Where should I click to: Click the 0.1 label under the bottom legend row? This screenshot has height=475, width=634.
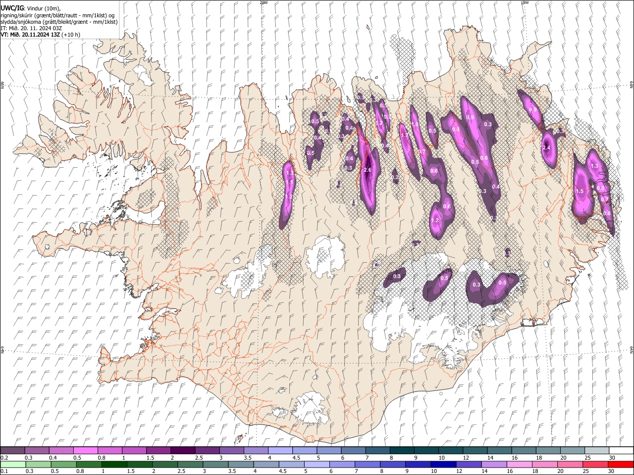3,471
